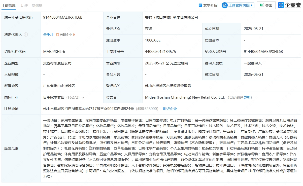Click the 核准日期 value 2025-05-21
This screenshot has height=186, width=303.
(253, 75)
